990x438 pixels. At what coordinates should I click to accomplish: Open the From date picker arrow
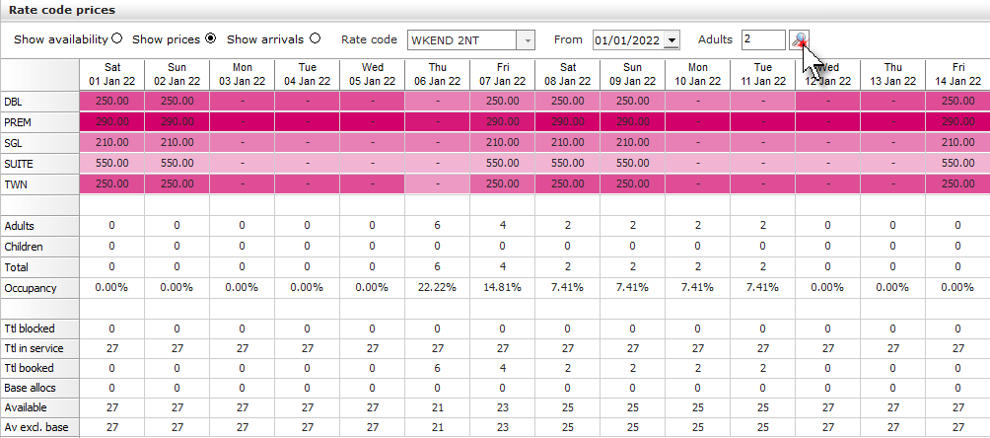click(672, 40)
